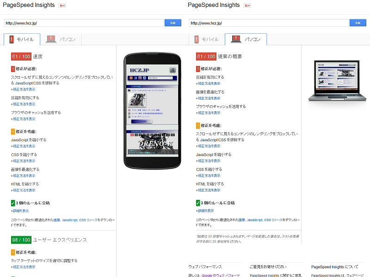The width and height of the screenshot is (370, 277).
Task: Expand 修正方法を表示 under タップ ターゲットのサイズを適切に調整する
Action: pyautogui.click(x=24, y=267)
